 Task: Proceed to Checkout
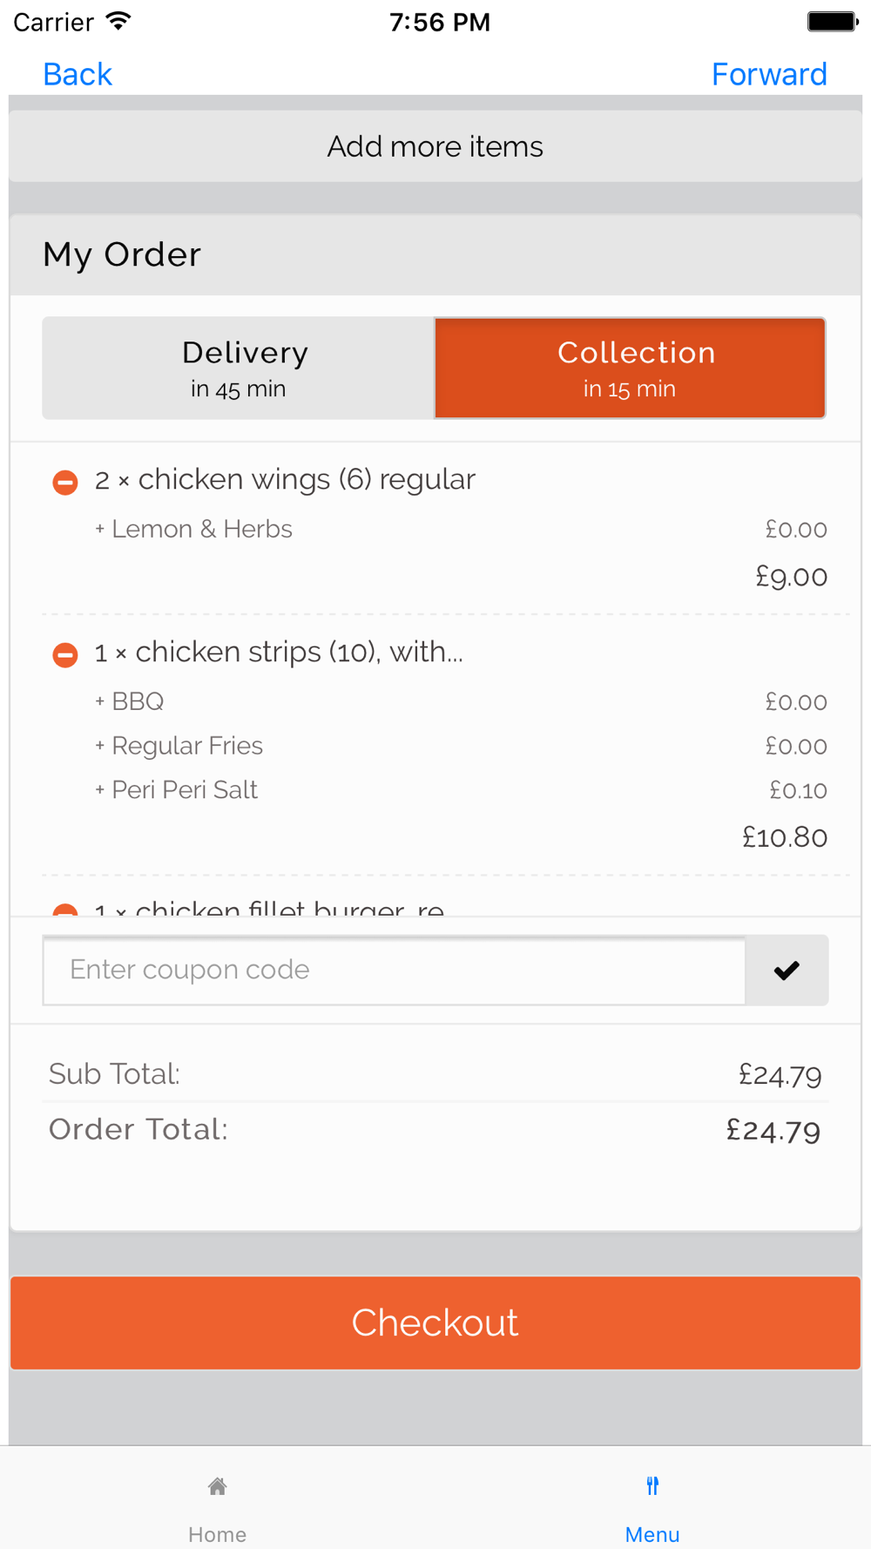coord(435,1322)
